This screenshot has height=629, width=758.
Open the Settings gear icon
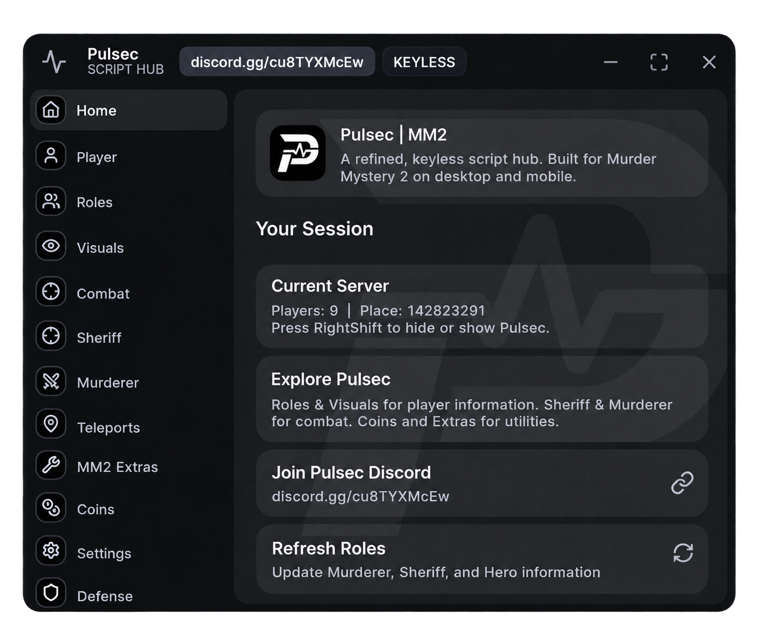51,551
